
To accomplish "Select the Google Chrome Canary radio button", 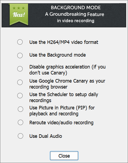I will pos(20,82).
